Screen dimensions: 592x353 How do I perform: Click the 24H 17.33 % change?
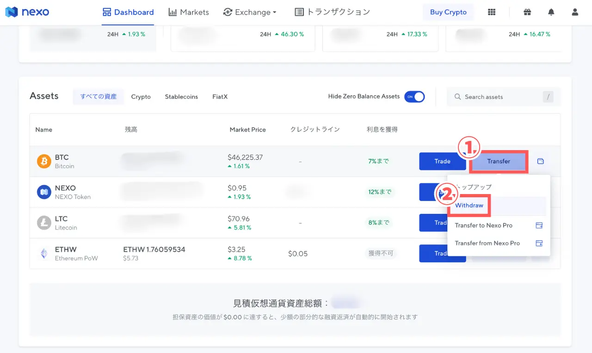407,34
